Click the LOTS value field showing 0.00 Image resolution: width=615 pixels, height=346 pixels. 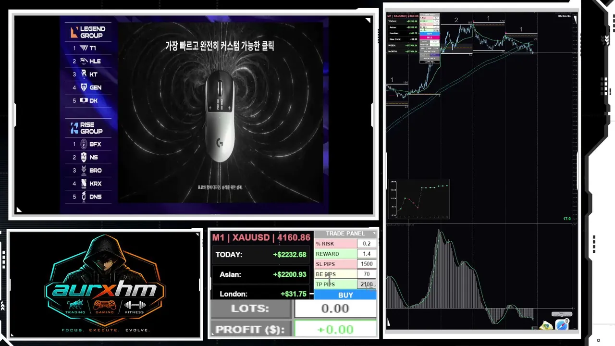coord(335,309)
